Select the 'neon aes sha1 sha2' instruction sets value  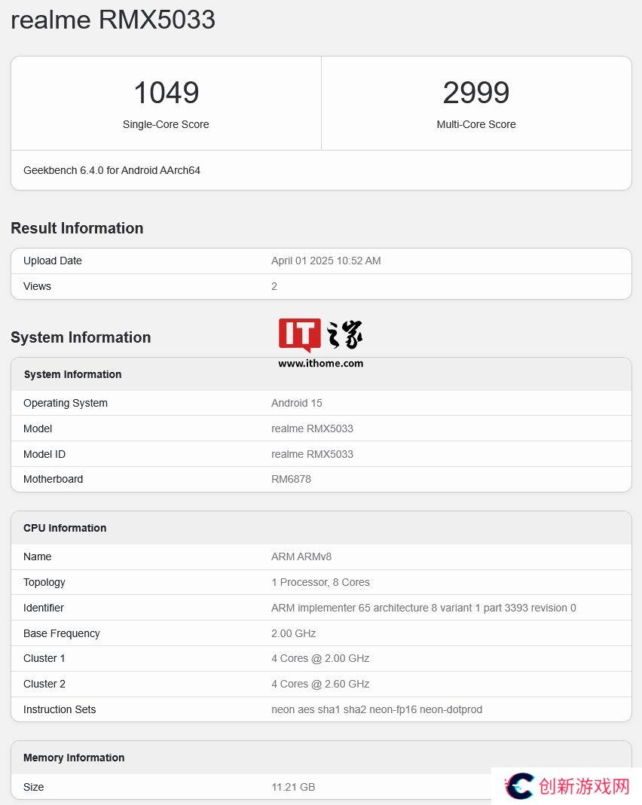point(377,709)
